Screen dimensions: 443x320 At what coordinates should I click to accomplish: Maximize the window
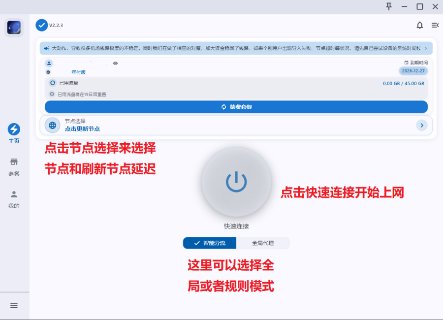click(x=420, y=6)
